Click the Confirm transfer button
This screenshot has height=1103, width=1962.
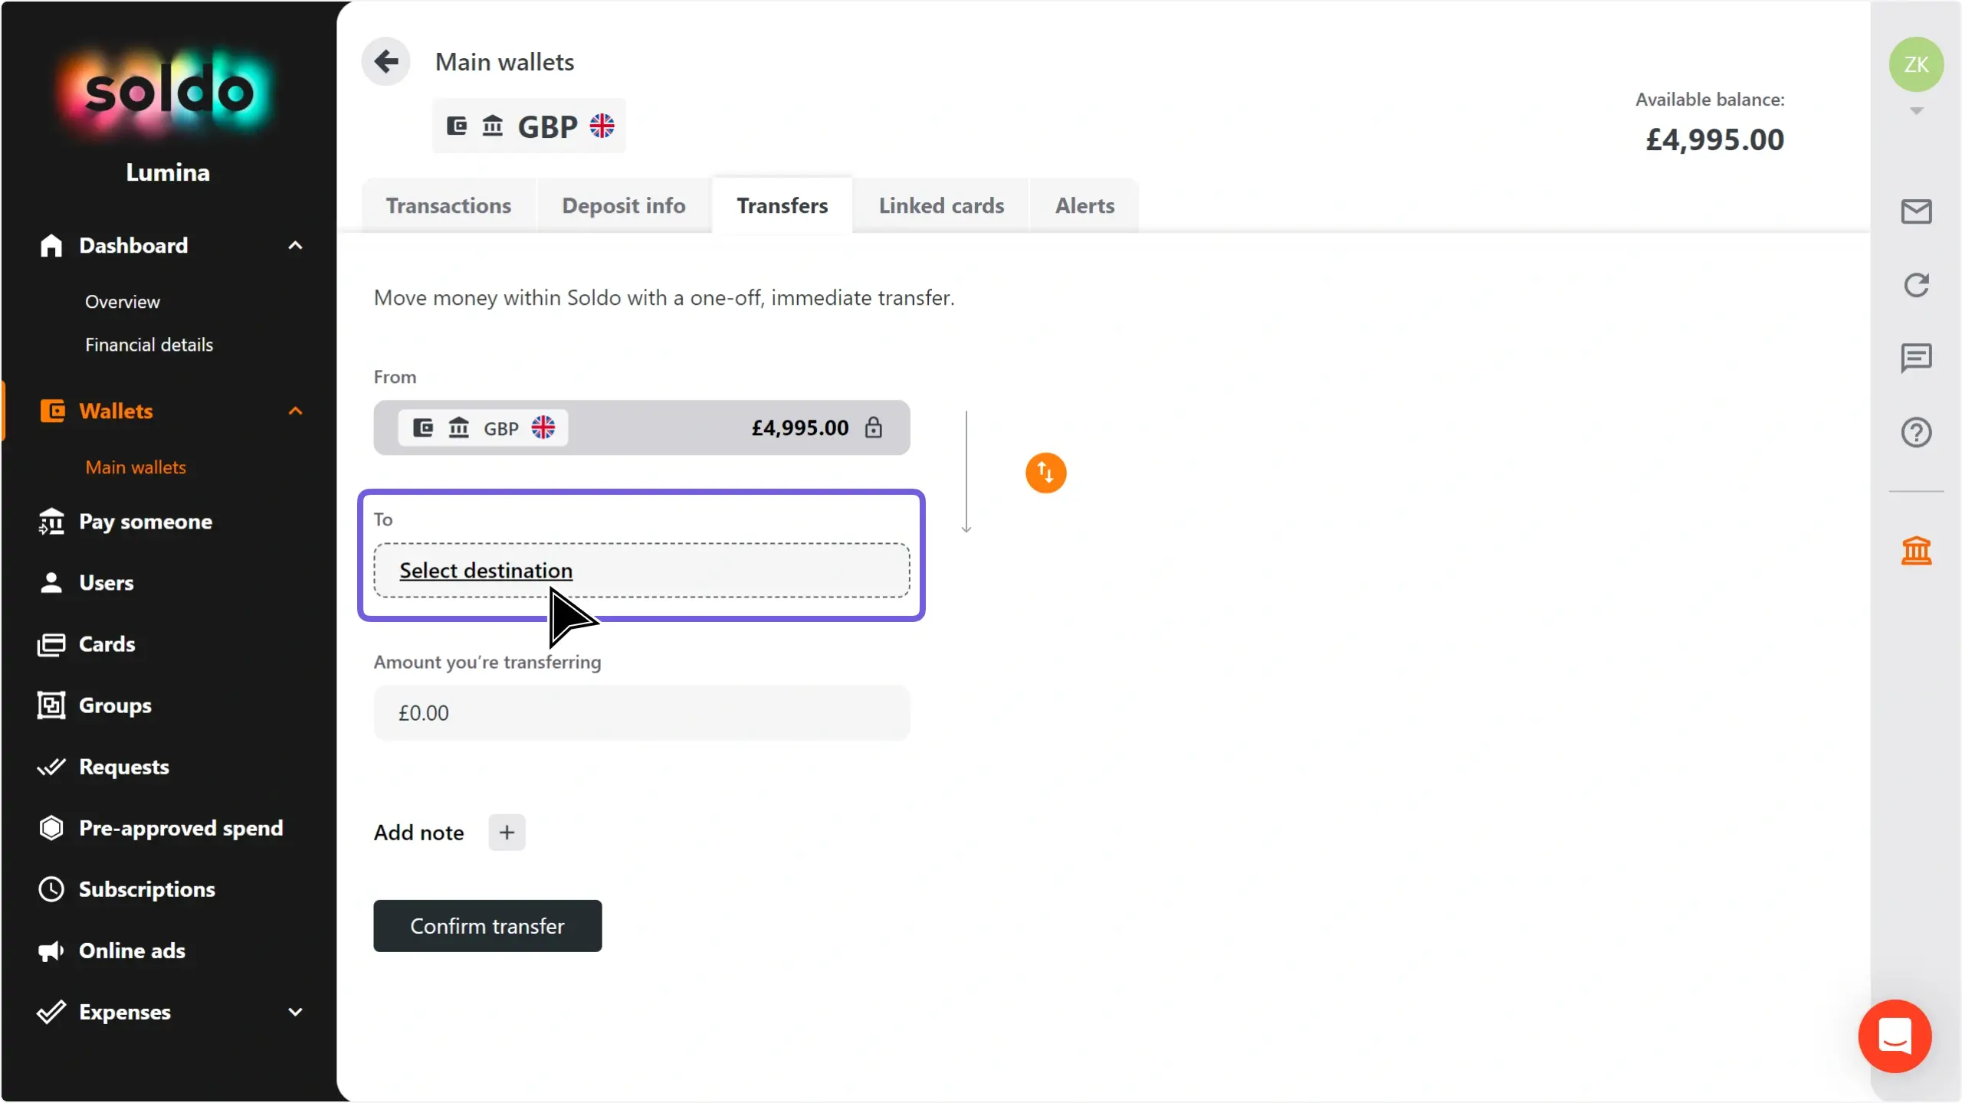tap(487, 926)
